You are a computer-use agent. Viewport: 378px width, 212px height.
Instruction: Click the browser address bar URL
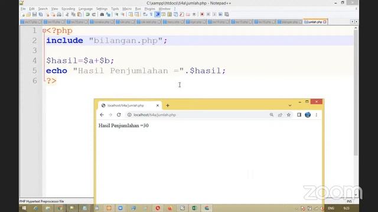(x=155, y=115)
